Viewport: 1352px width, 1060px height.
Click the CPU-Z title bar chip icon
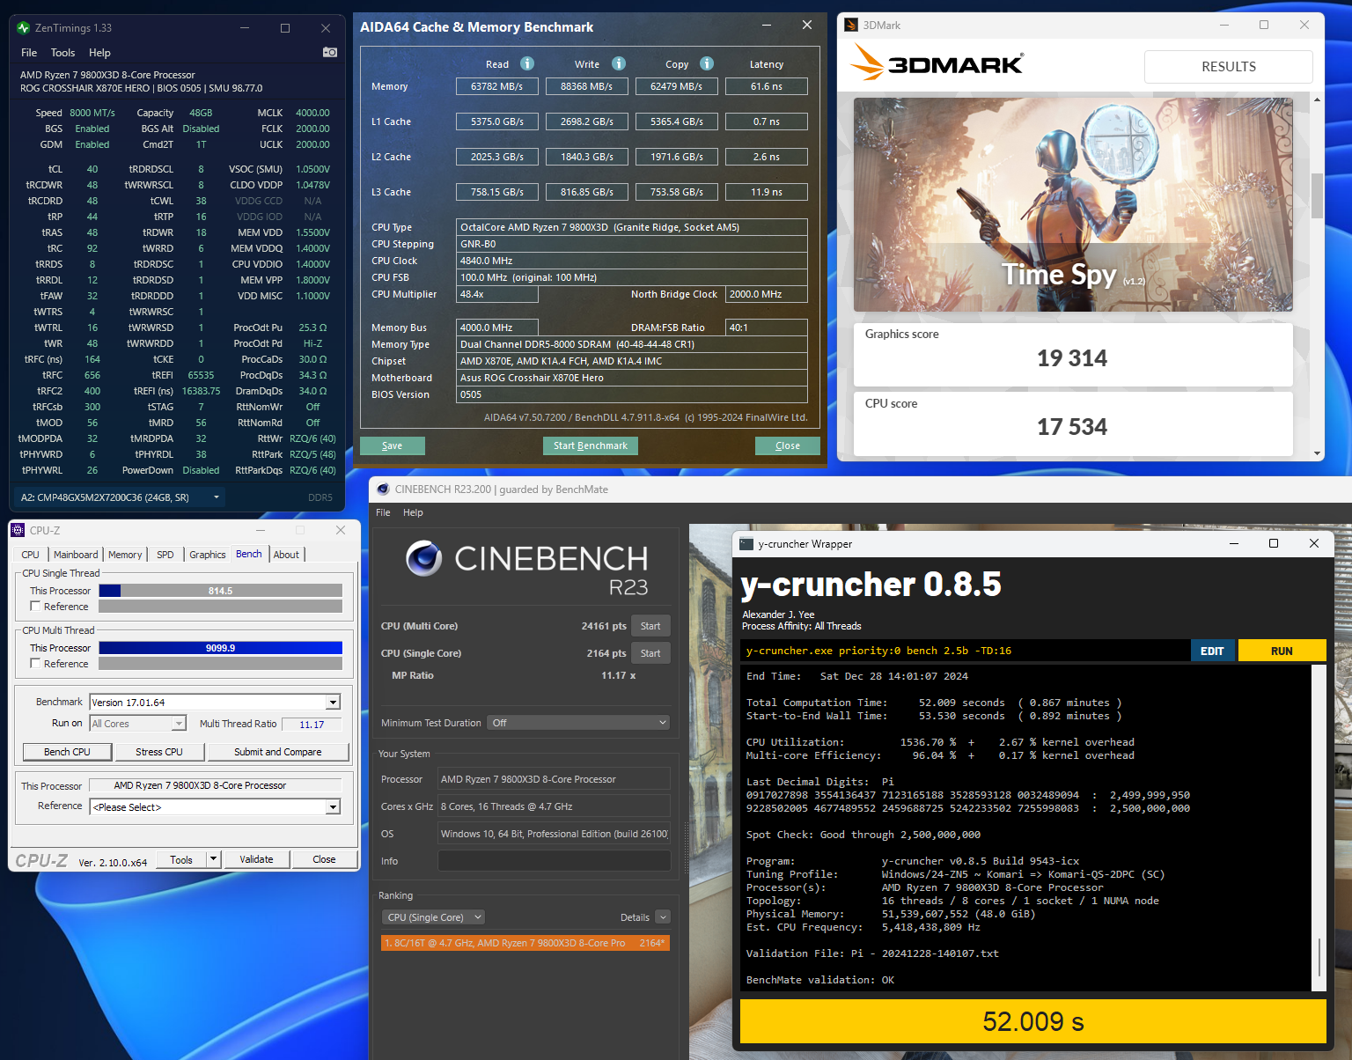tap(18, 530)
